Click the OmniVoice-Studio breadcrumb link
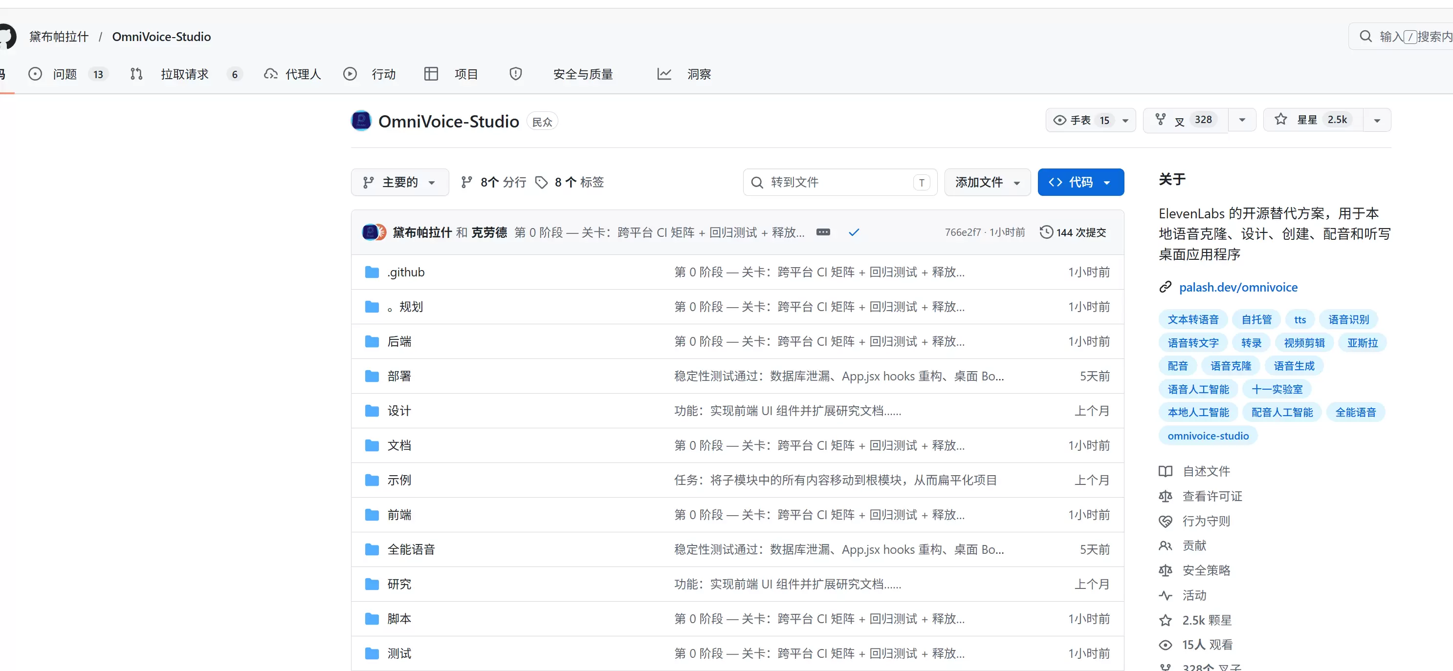1453x671 pixels. point(161,37)
